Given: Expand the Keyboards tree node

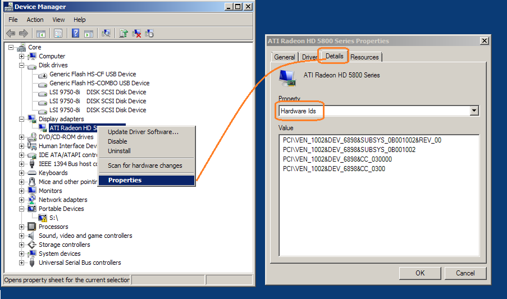Looking at the screenshot, I should point(21,173).
